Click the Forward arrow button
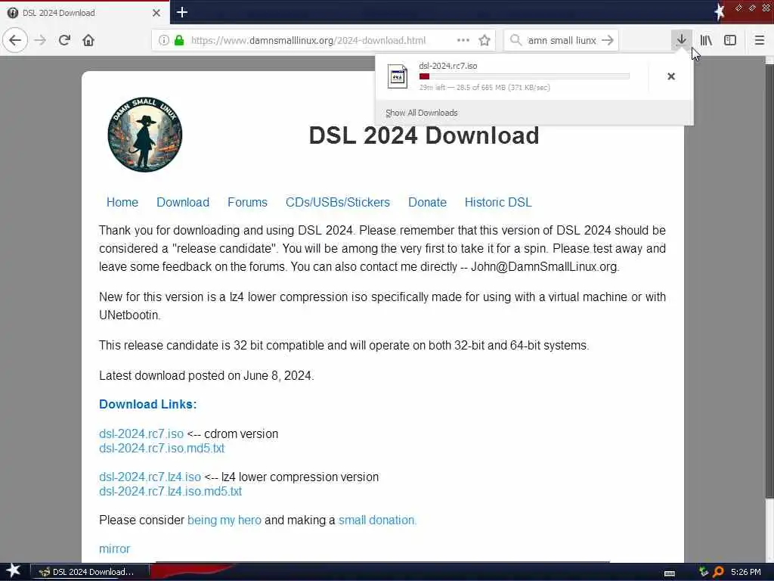The width and height of the screenshot is (774, 581). (x=40, y=40)
